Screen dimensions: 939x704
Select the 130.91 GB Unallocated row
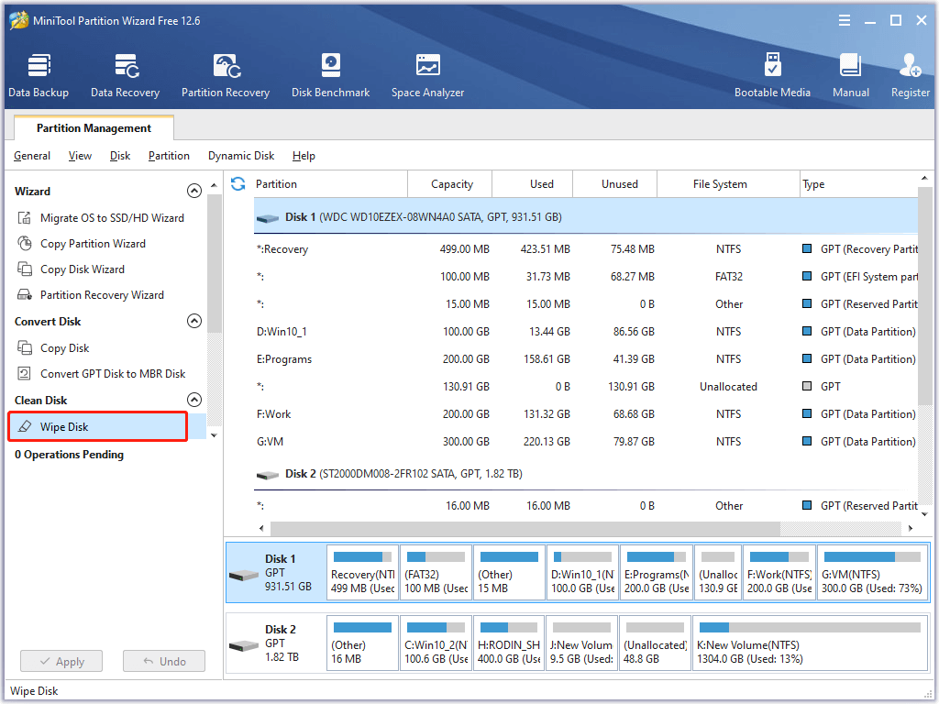586,387
